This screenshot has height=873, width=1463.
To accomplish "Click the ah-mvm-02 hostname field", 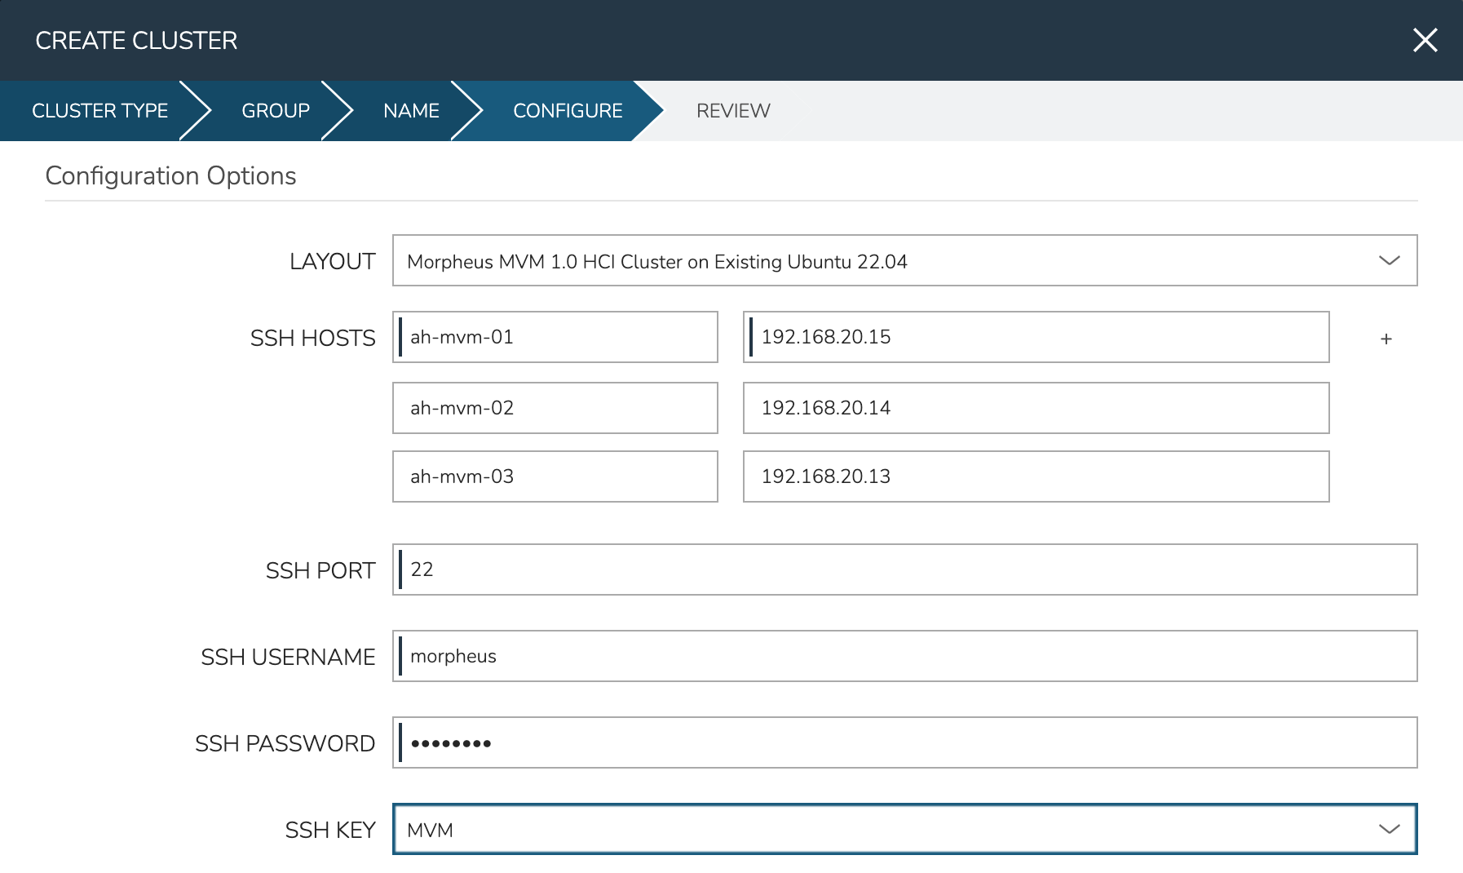I will click(x=555, y=408).
